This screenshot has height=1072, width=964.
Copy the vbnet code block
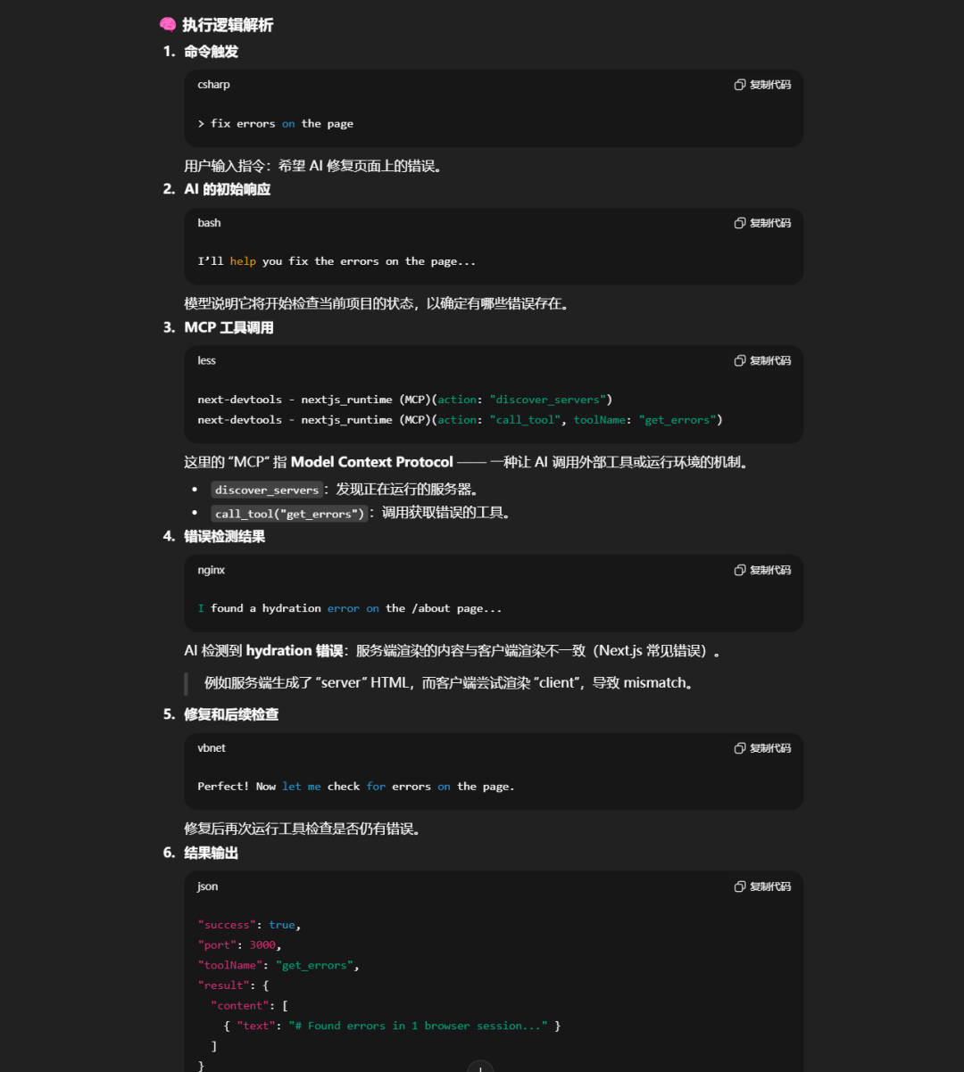click(762, 748)
